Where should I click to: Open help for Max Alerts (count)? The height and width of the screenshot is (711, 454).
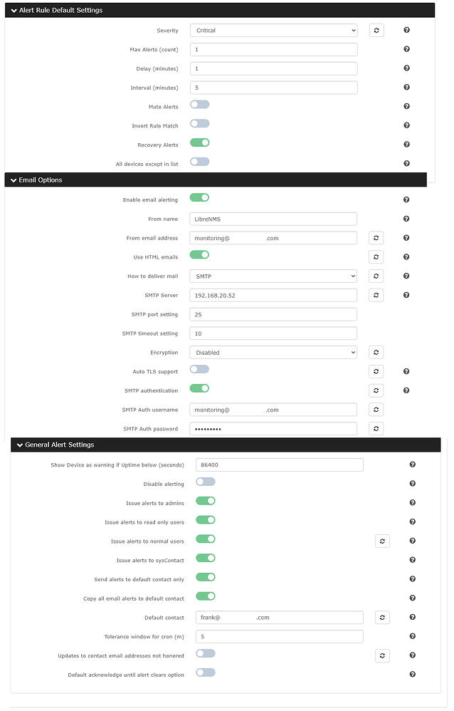(x=406, y=48)
